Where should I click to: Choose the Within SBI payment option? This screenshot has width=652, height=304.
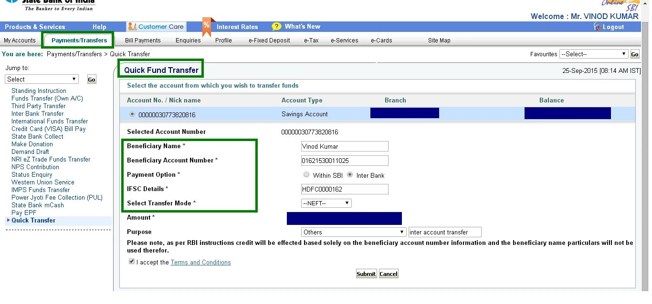(306, 175)
